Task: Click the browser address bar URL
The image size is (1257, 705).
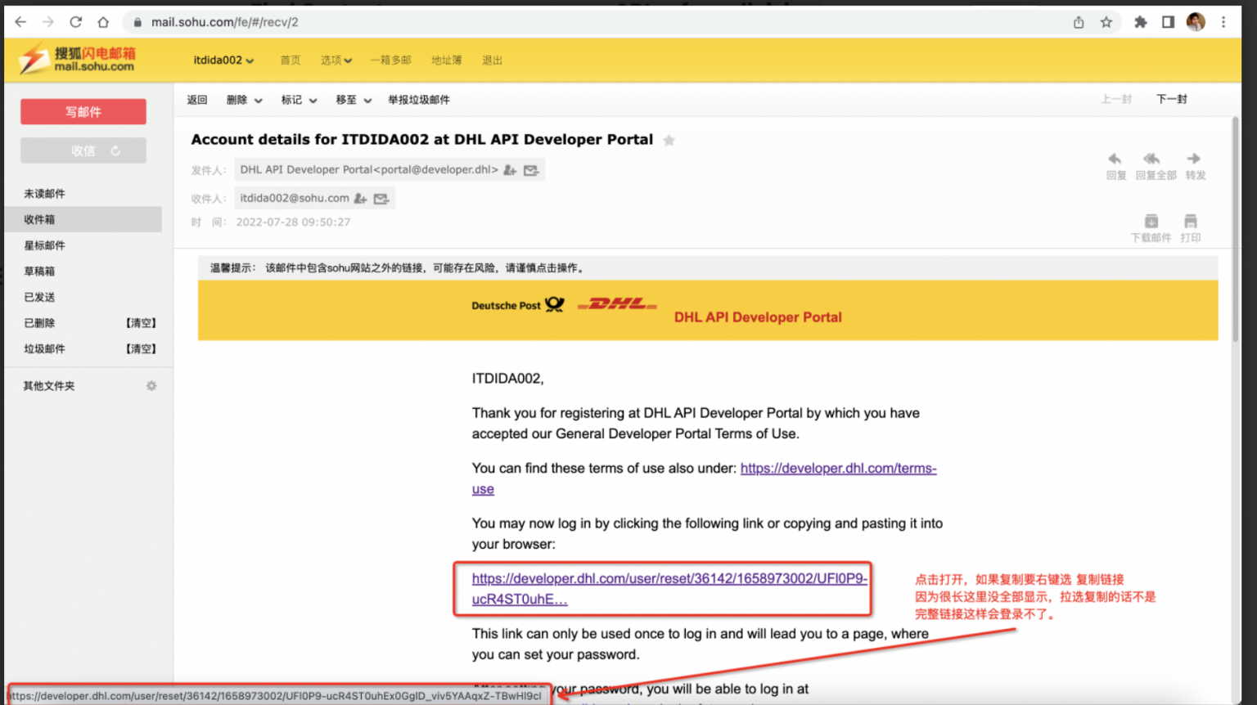Action: 224,22
